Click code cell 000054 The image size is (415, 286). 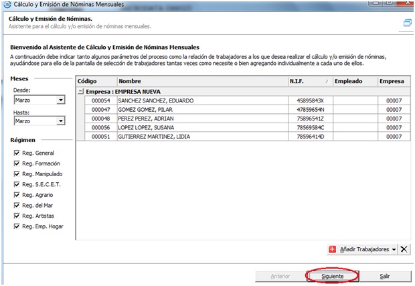(100, 100)
